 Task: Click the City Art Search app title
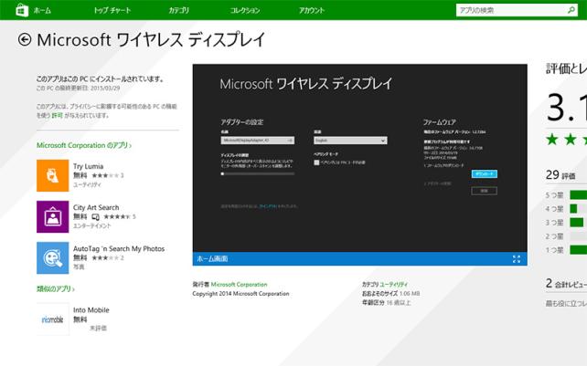click(96, 207)
